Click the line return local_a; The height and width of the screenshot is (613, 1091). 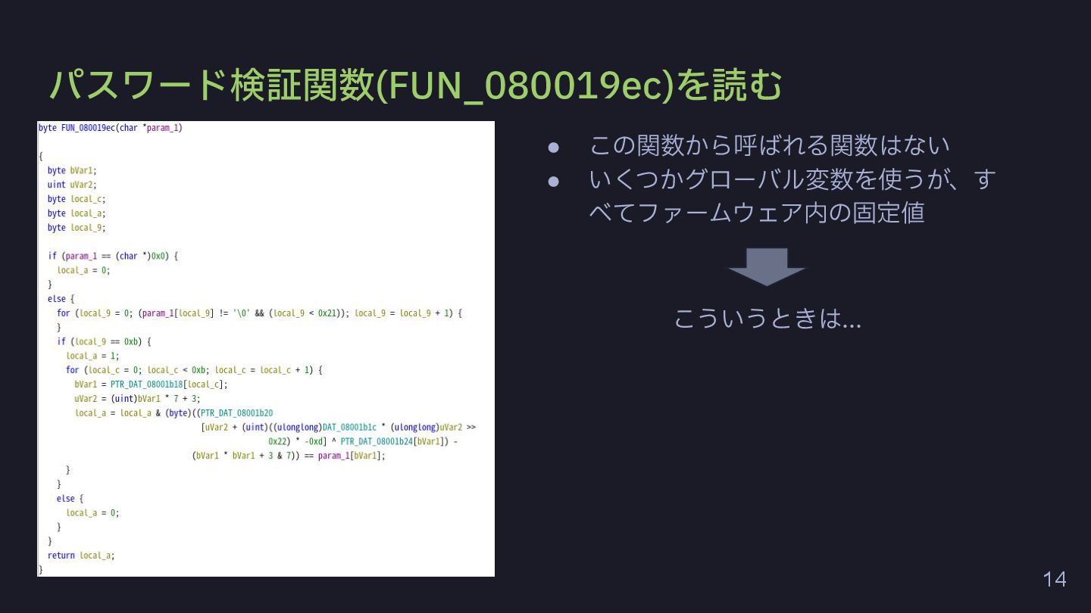coord(81,555)
